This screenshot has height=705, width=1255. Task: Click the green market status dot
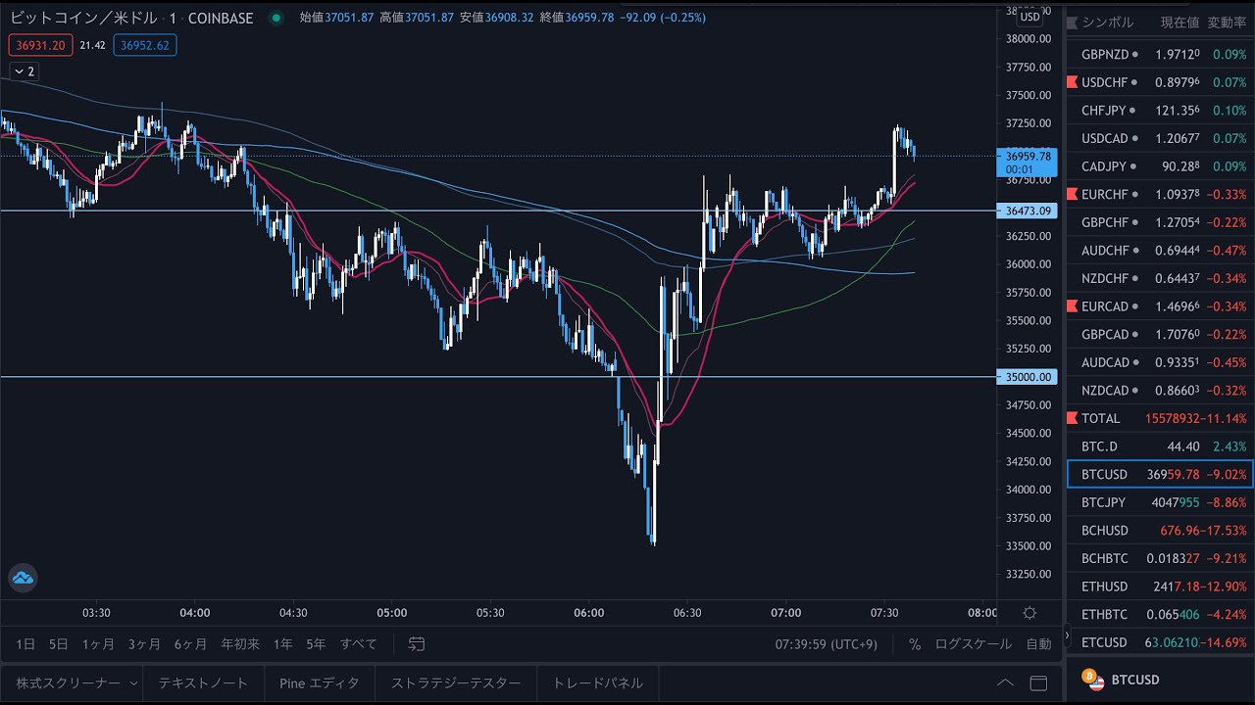(x=276, y=18)
